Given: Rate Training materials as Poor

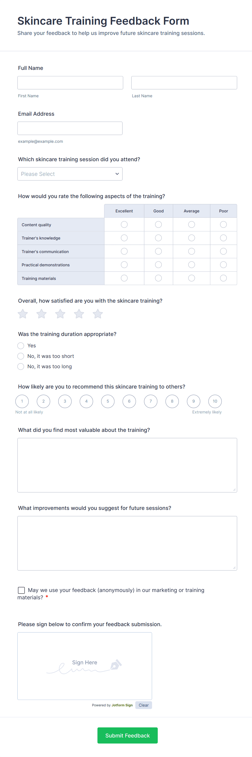Looking at the screenshot, I should 223,278.
